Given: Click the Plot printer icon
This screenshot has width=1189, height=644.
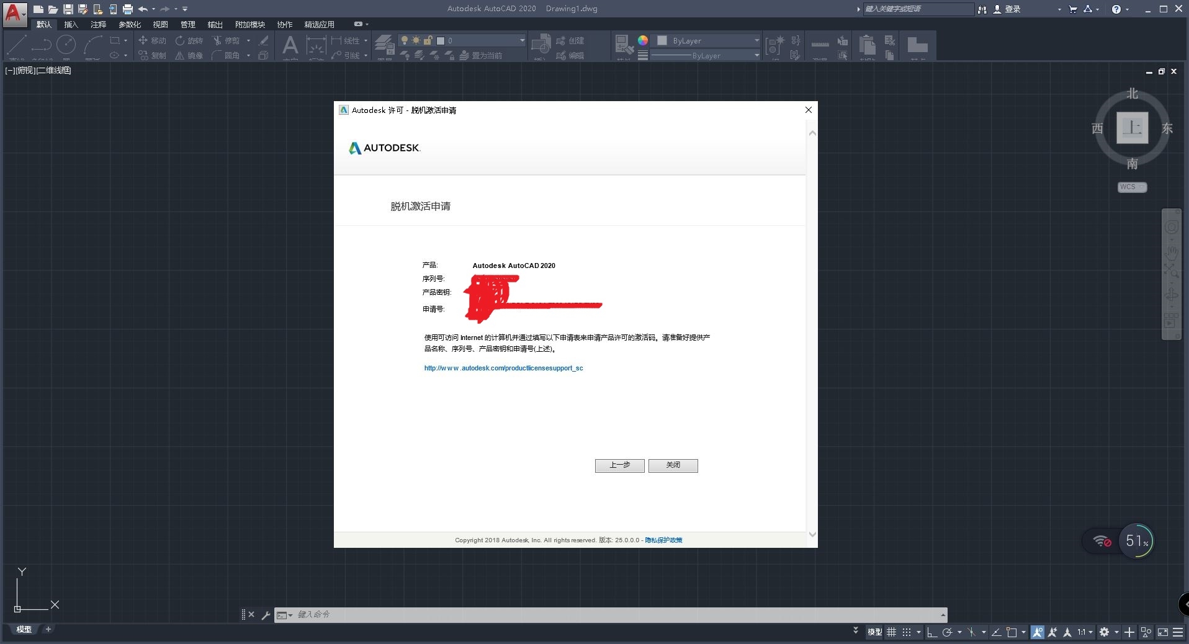Looking at the screenshot, I should click(x=128, y=9).
